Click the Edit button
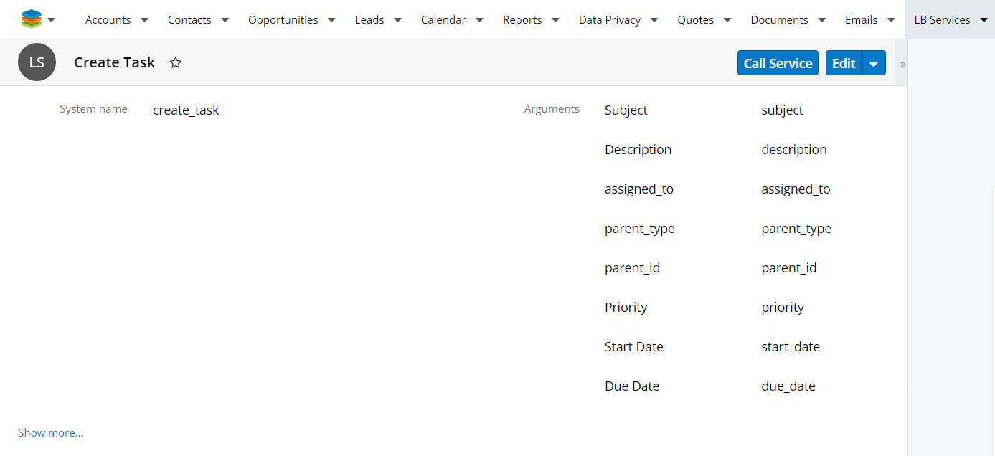The width and height of the screenshot is (995, 456). 844,63
